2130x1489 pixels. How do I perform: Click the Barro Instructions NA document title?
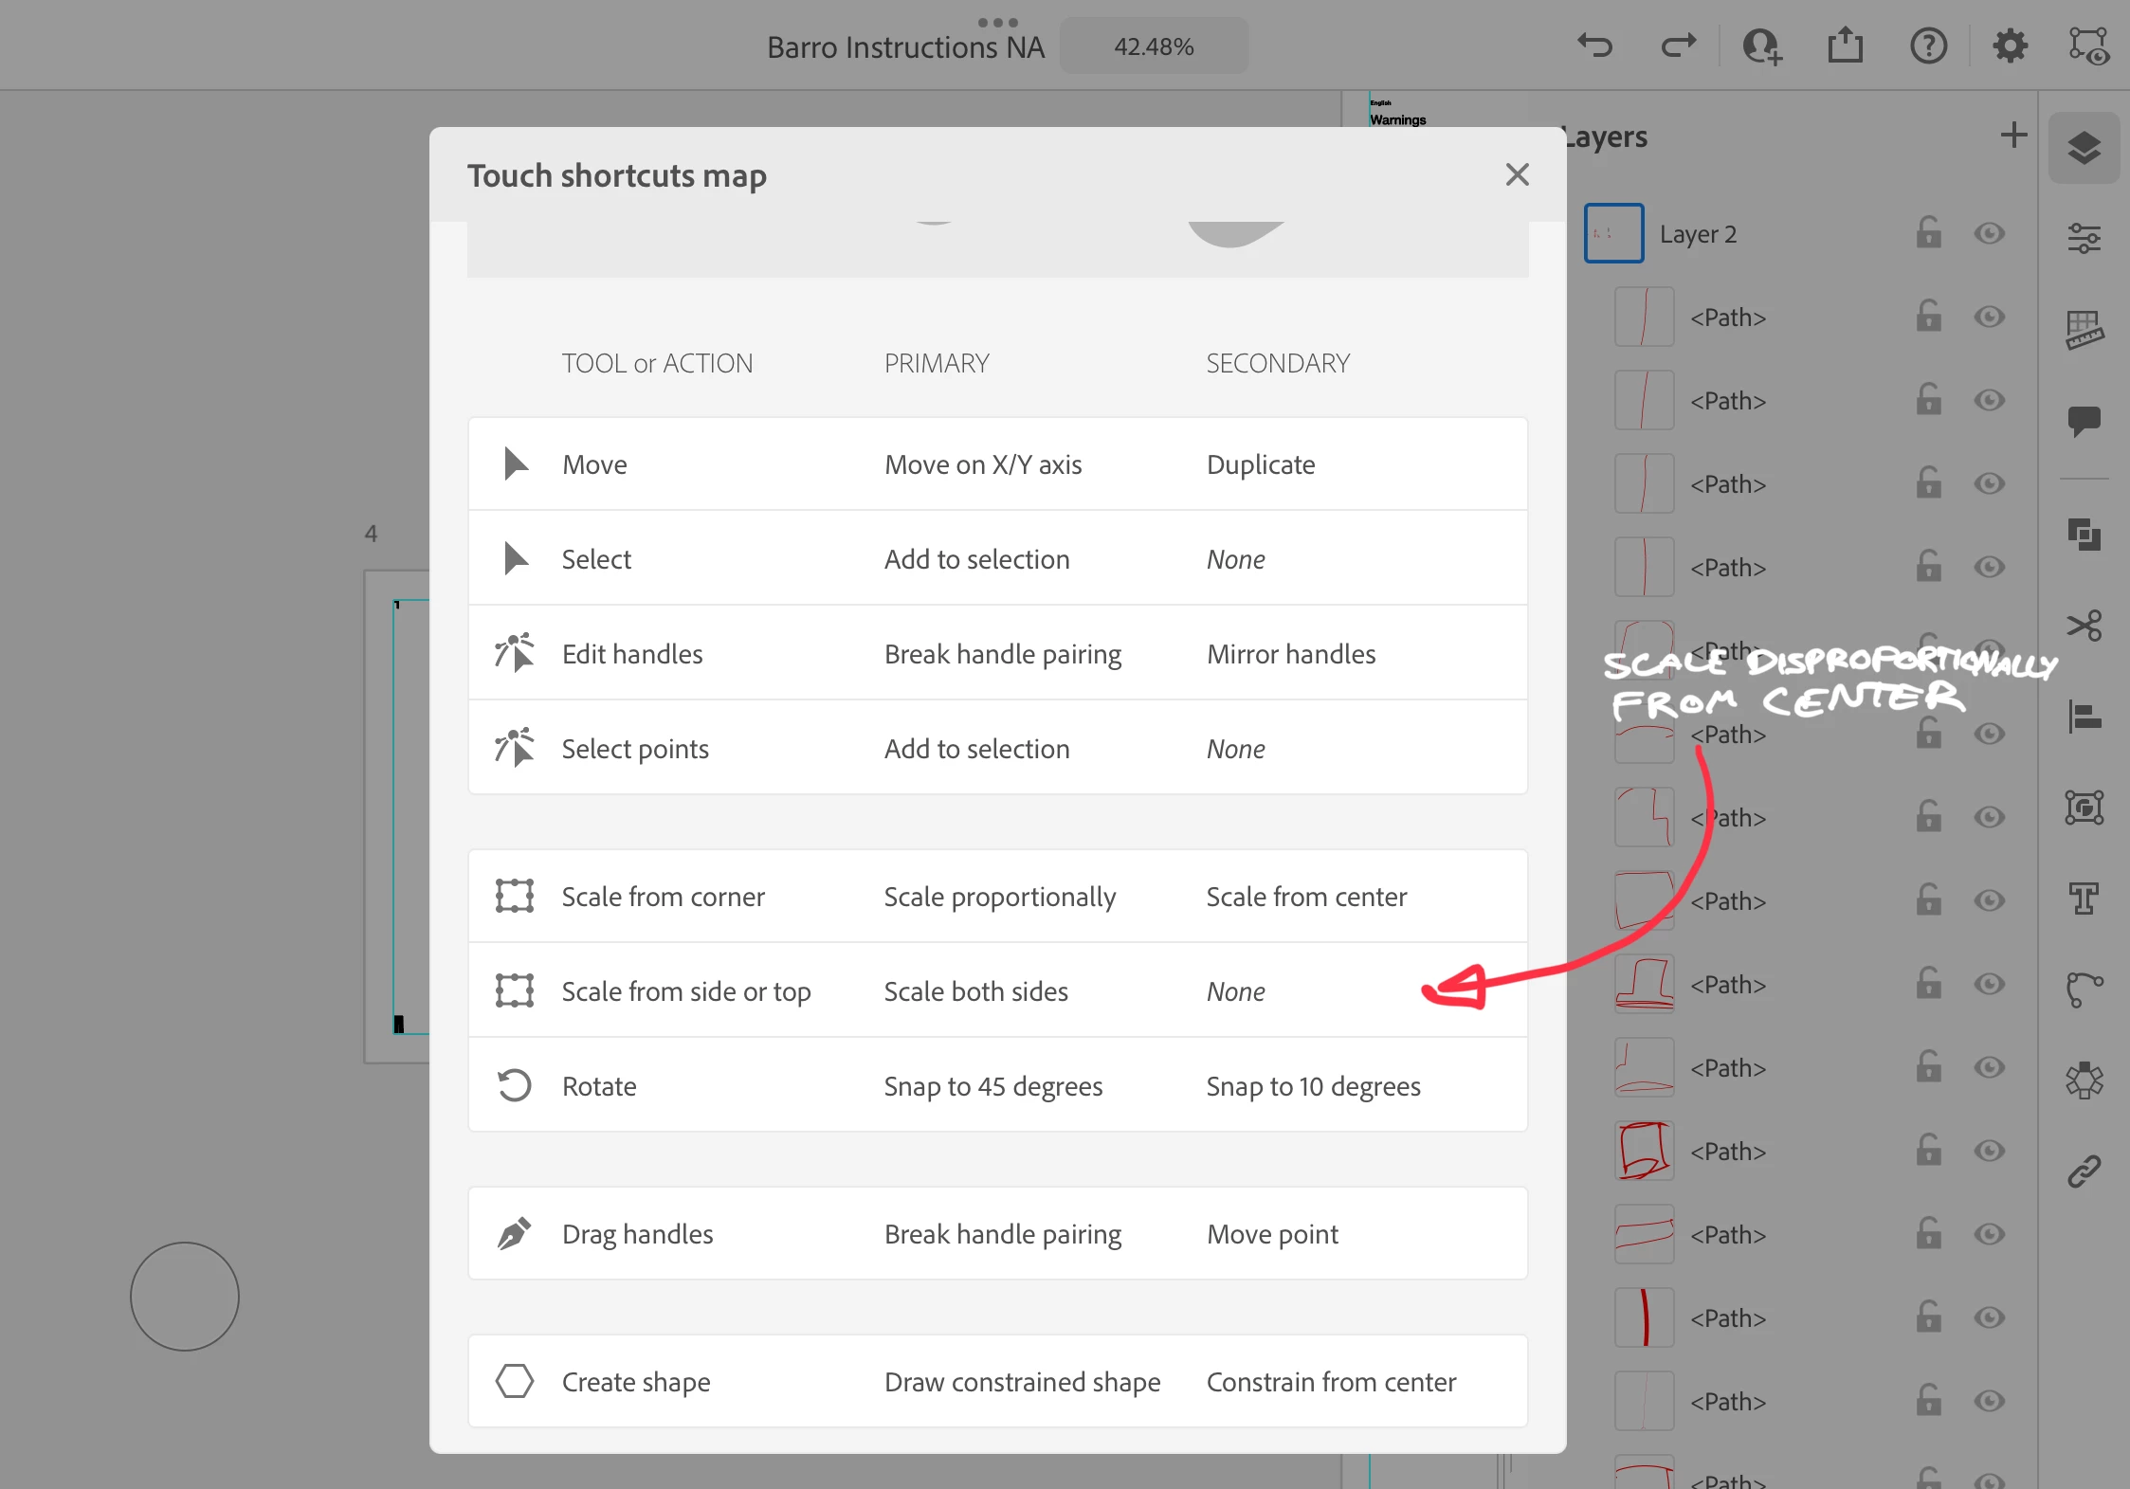click(905, 47)
